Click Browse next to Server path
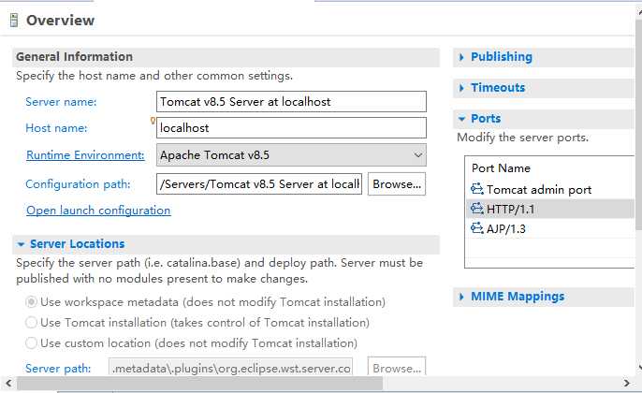The height and width of the screenshot is (393, 642). click(x=397, y=367)
